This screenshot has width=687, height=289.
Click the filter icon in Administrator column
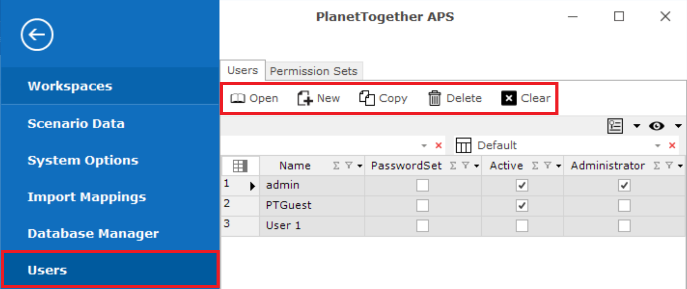tap(669, 165)
